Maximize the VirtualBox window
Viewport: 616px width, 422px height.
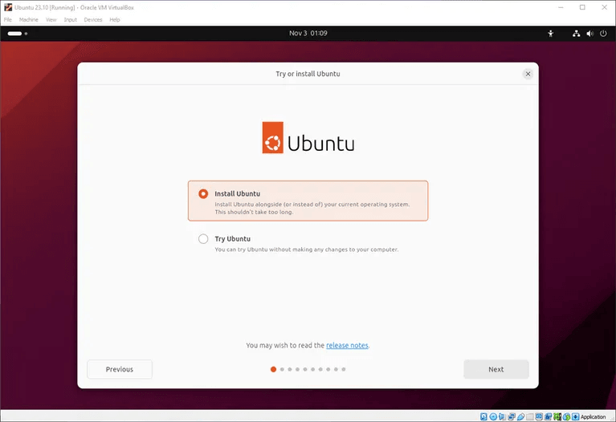point(582,7)
